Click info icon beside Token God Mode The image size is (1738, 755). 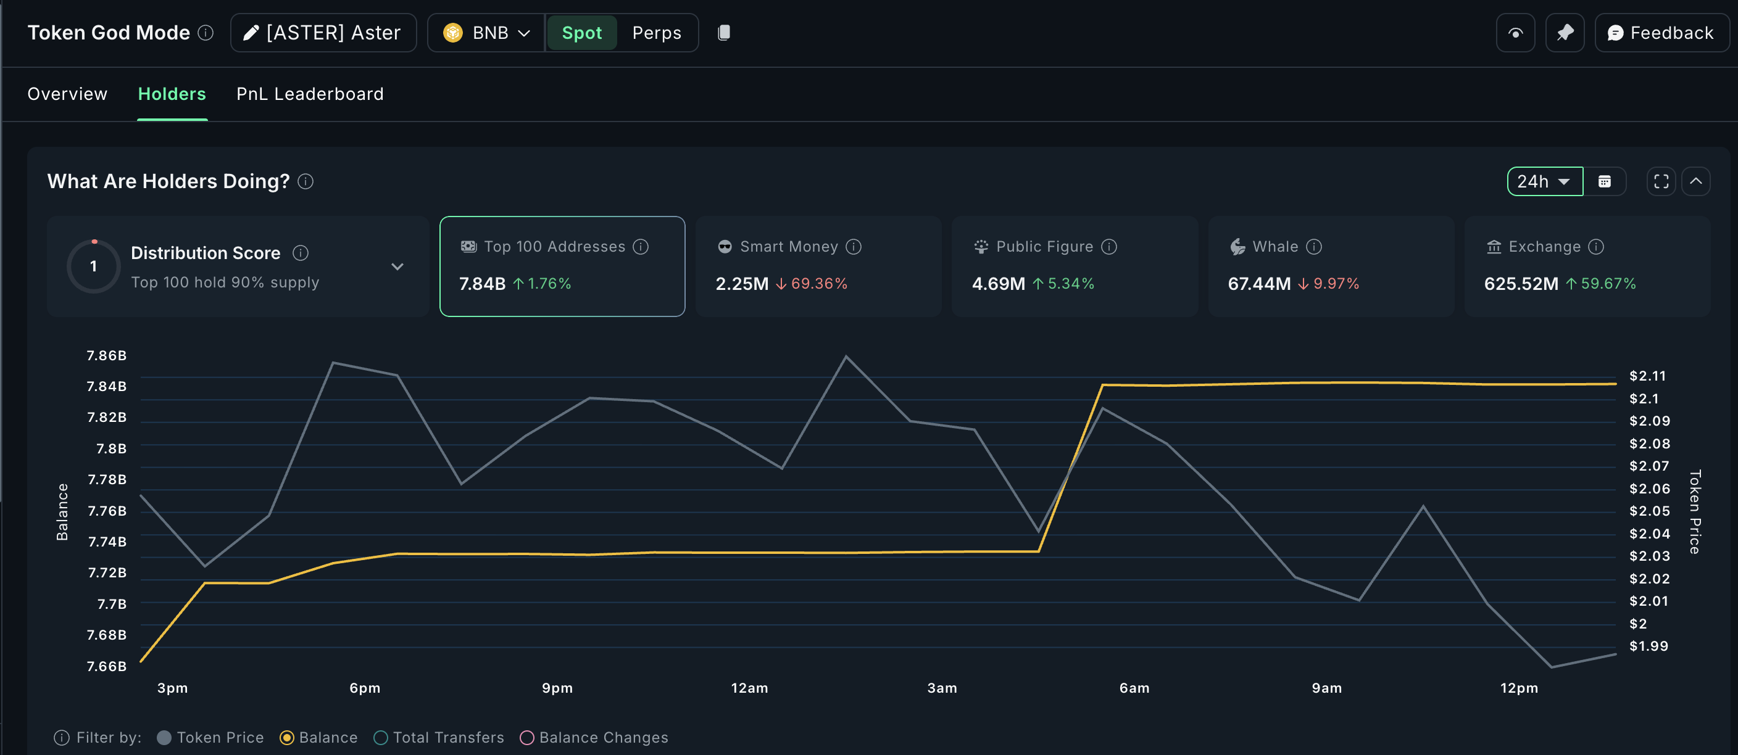[x=206, y=32]
